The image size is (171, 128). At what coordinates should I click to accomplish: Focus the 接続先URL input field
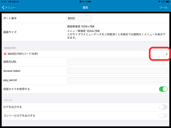(117, 62)
